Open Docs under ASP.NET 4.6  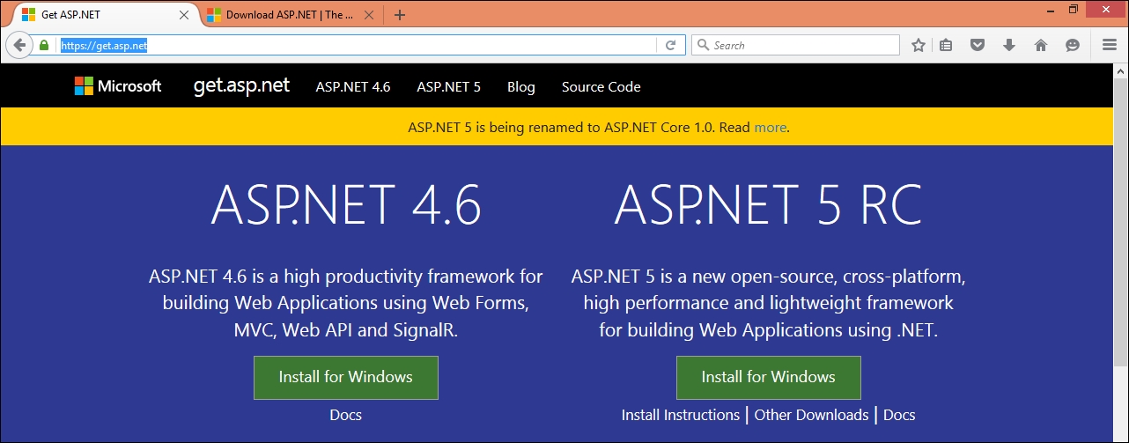(x=346, y=415)
